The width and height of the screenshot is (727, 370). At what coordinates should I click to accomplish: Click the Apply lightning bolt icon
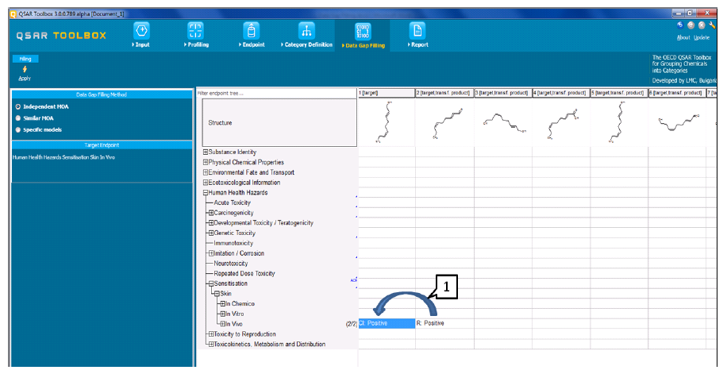pos(25,69)
